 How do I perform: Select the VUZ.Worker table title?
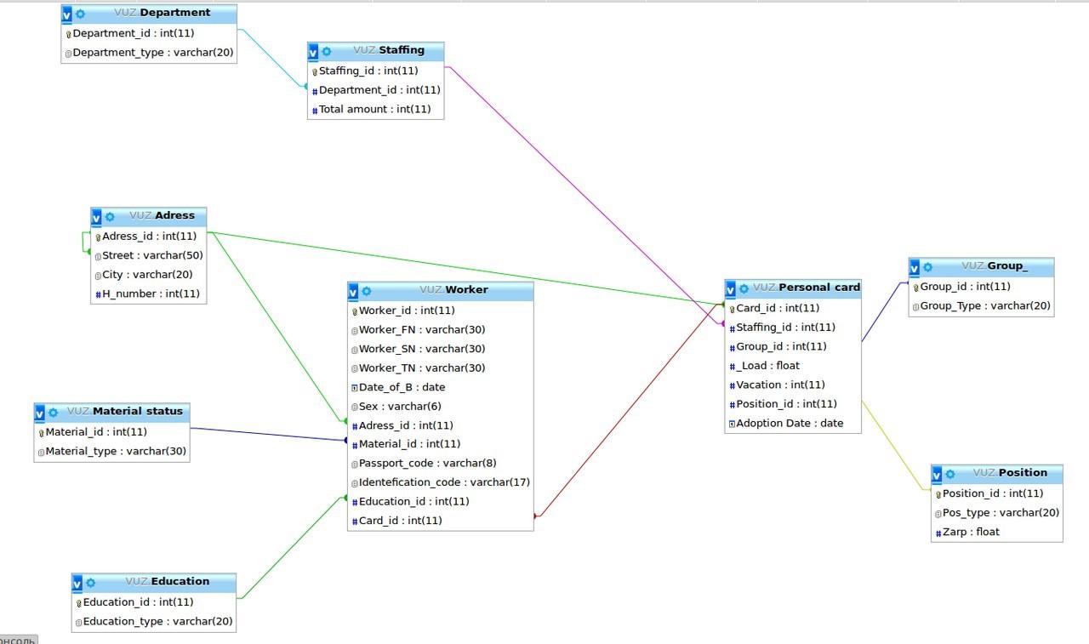pos(453,290)
